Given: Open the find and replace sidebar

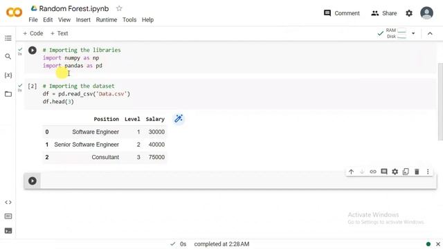Looking at the screenshot, I should pos(8,57).
